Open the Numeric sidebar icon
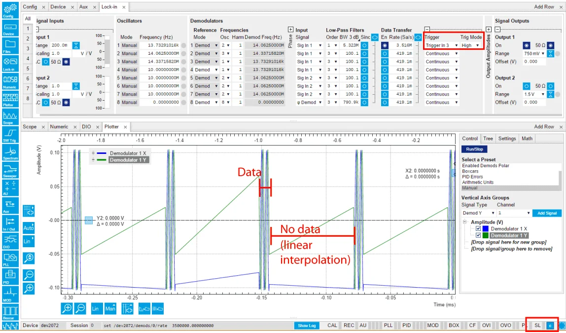This screenshot has width=566, height=333. (x=10, y=81)
